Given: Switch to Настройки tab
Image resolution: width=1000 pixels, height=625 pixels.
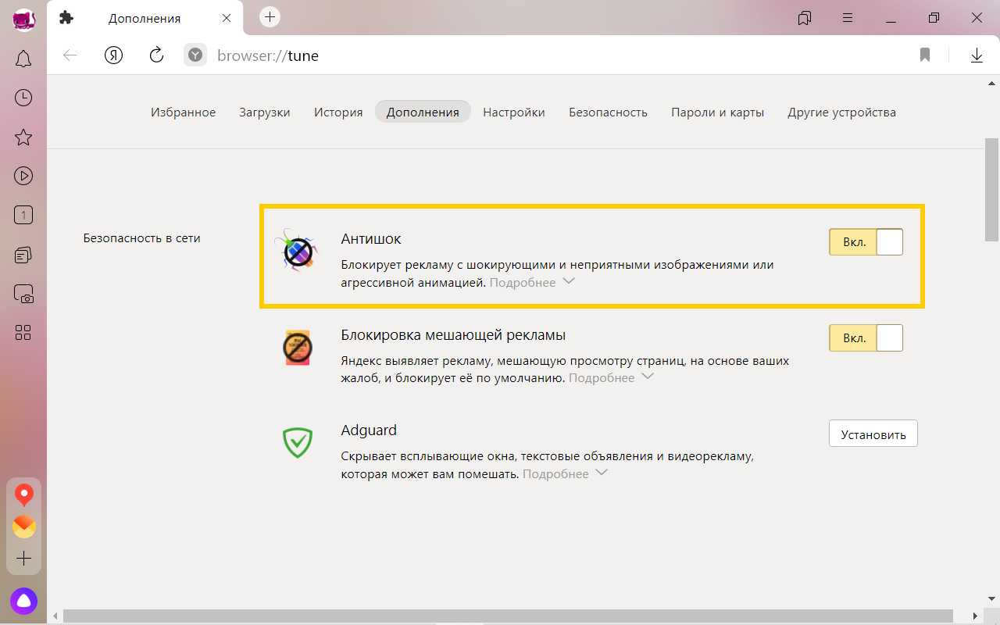Looking at the screenshot, I should click(x=514, y=112).
